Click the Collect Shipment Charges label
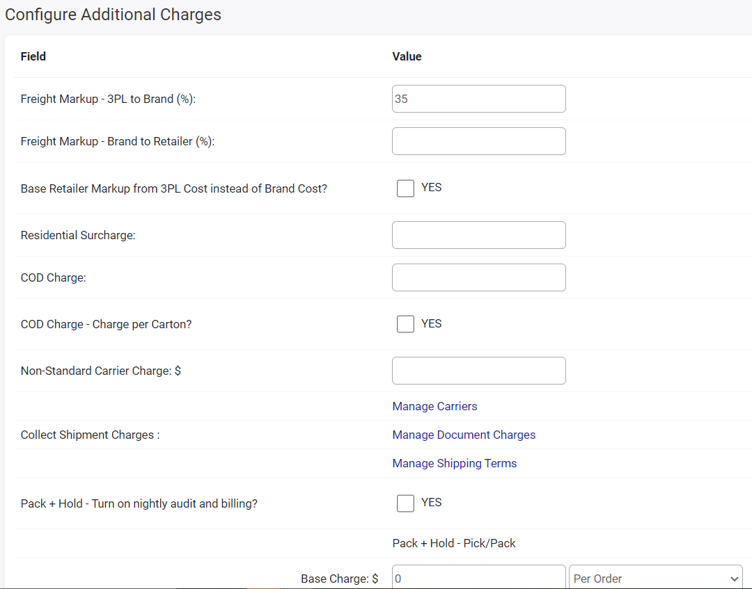The width and height of the screenshot is (752, 589). 90,435
